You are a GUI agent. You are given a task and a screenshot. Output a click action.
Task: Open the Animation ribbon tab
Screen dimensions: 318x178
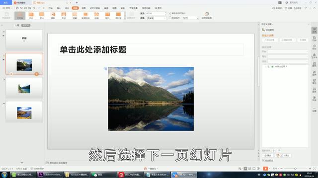pos(83,8)
